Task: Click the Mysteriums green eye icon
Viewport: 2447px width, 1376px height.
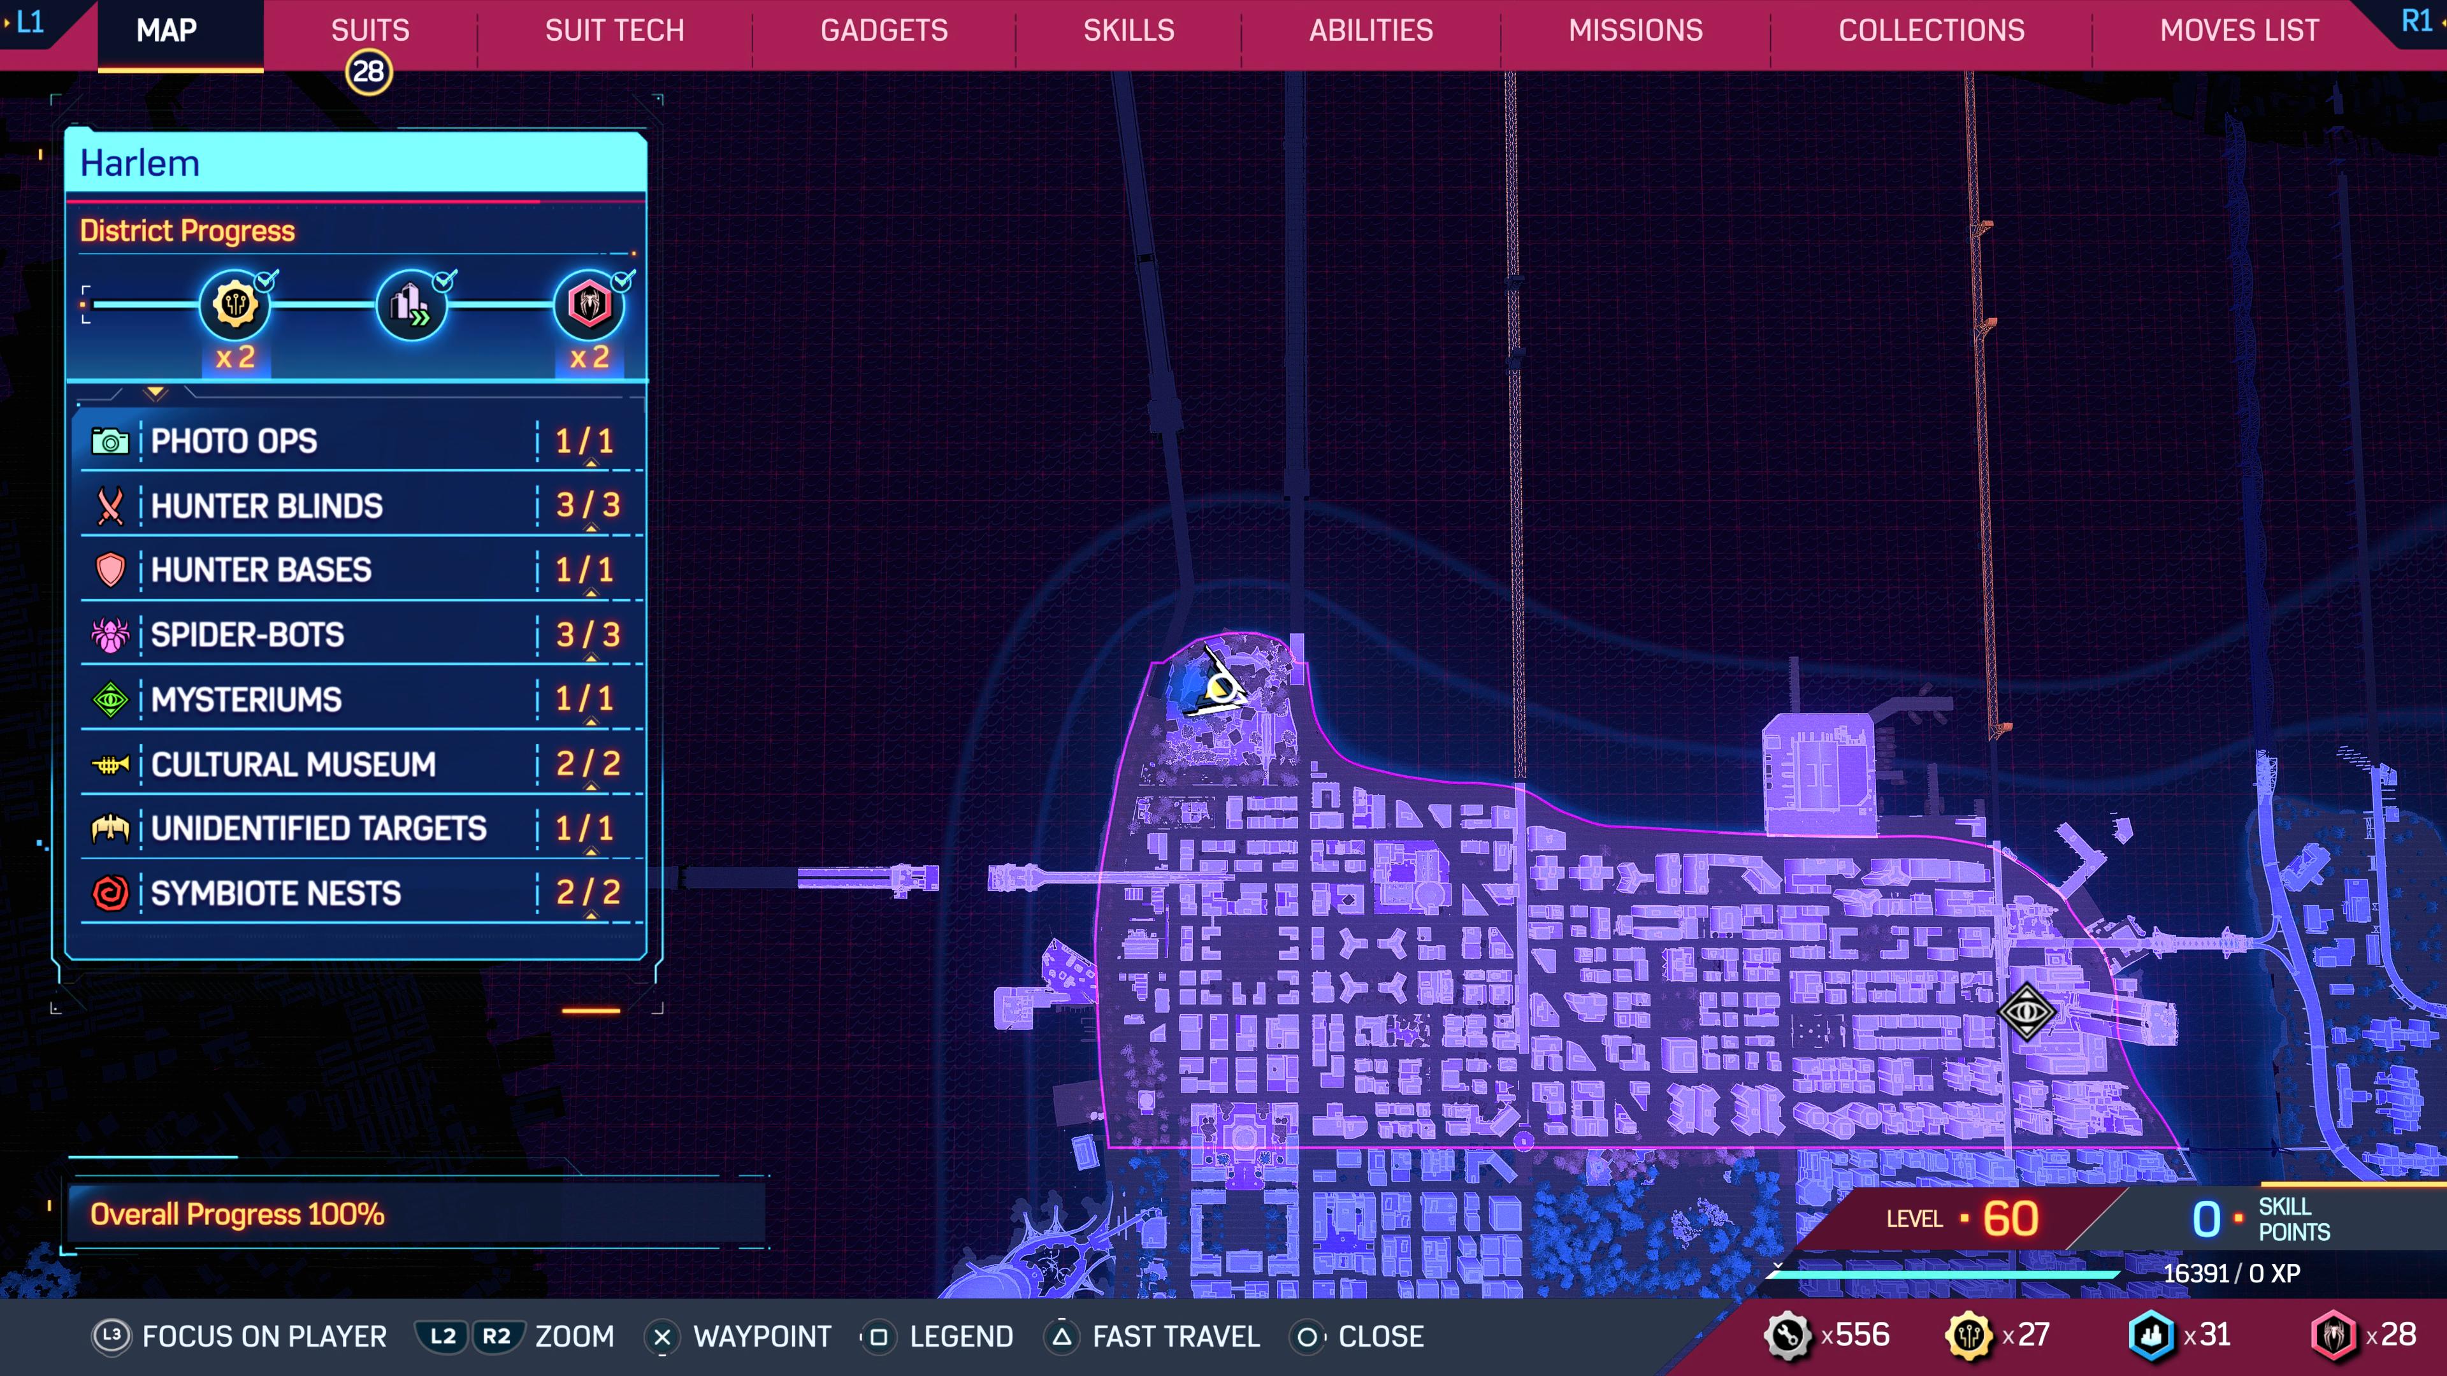Action: (110, 700)
